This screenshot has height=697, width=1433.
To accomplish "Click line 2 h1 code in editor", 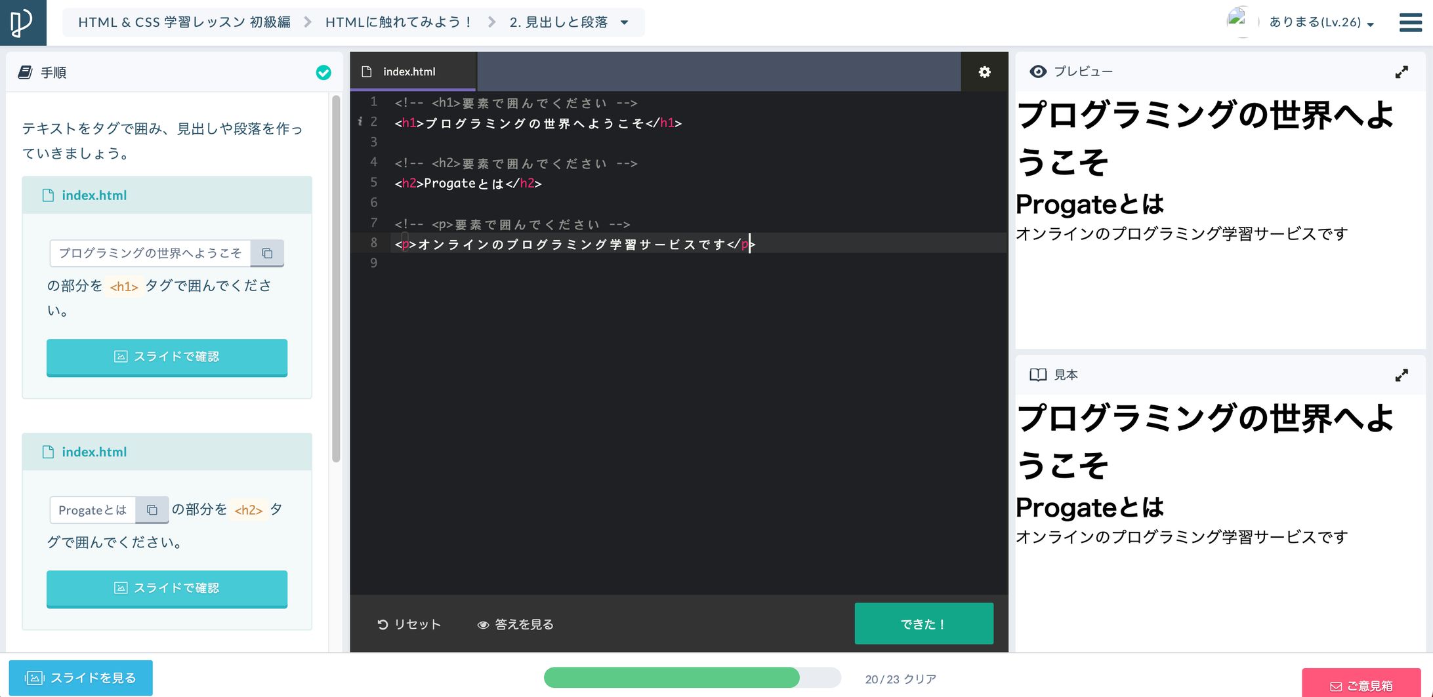I will (x=538, y=123).
